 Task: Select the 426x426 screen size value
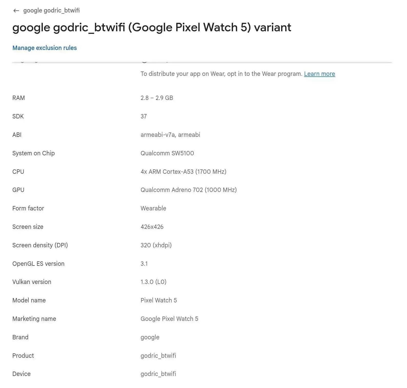pyautogui.click(x=152, y=227)
